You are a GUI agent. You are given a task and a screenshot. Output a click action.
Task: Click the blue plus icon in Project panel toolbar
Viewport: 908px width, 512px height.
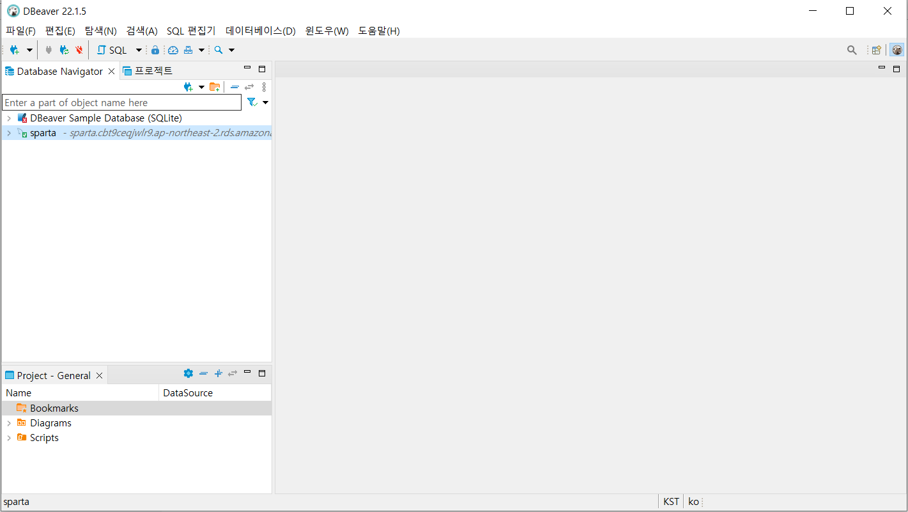coord(218,373)
